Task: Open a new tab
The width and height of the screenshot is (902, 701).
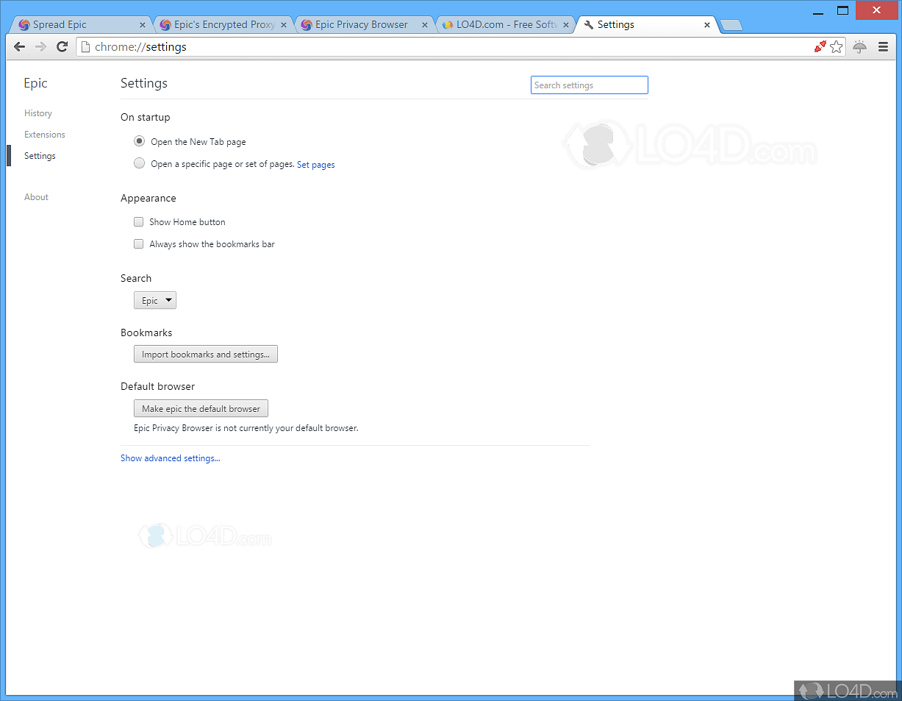Action: click(731, 25)
